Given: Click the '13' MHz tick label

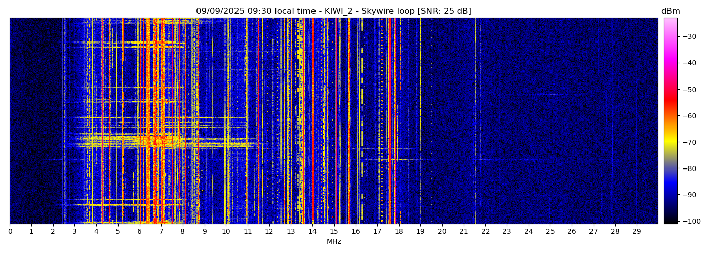Looking at the screenshot, I should click(291, 231).
